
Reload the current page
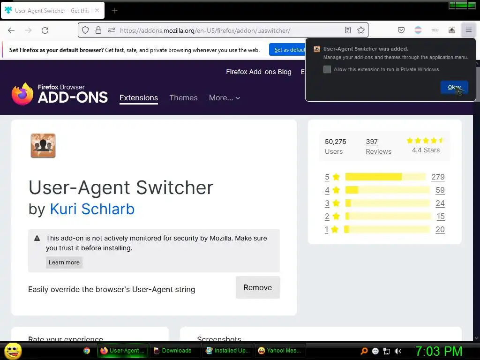click(x=45, y=30)
